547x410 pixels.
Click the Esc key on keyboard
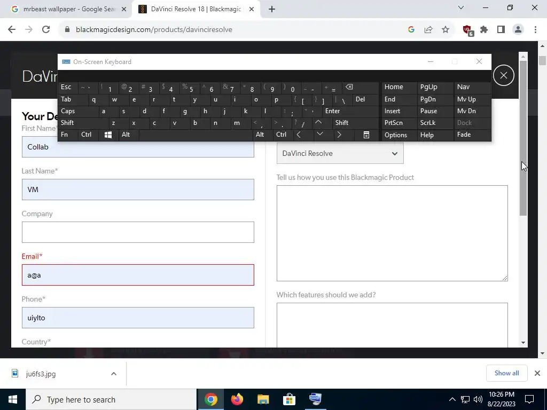click(x=68, y=87)
